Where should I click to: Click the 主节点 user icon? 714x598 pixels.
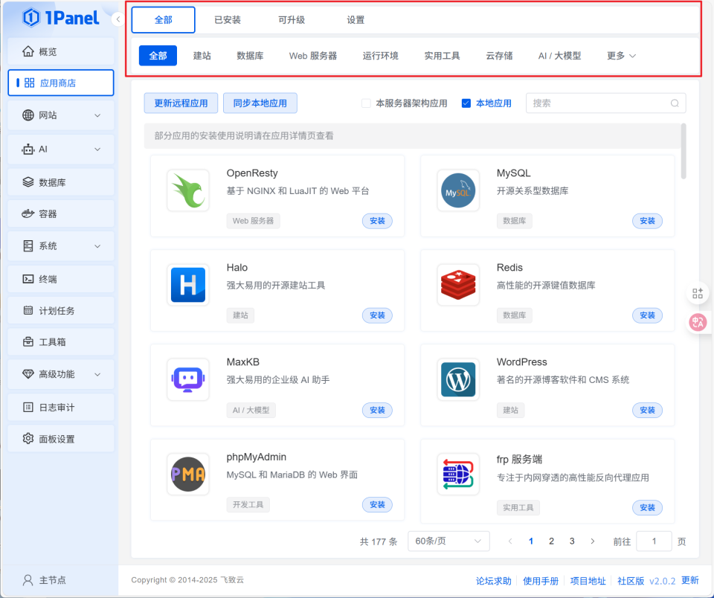(x=28, y=580)
